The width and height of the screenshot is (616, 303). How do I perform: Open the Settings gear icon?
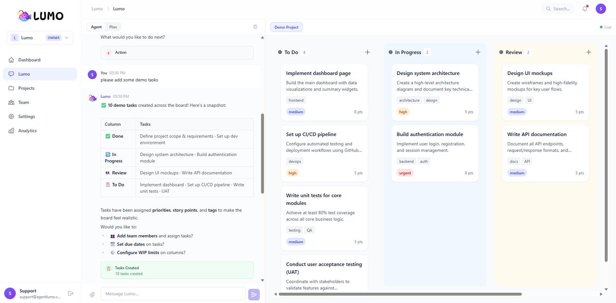coord(12,117)
